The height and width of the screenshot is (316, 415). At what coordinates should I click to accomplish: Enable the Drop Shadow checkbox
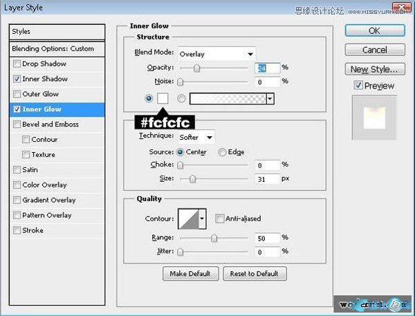[x=17, y=64]
